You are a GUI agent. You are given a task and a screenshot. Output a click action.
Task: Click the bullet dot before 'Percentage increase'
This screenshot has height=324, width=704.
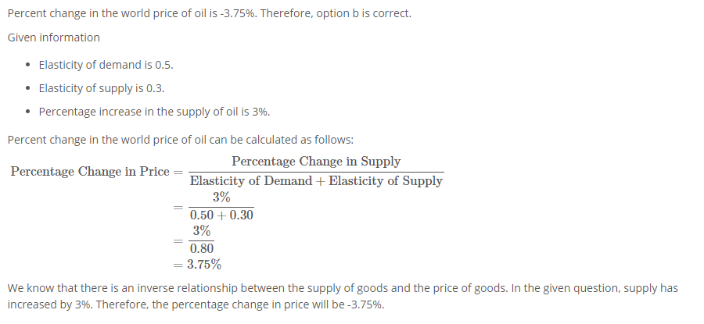(x=29, y=112)
